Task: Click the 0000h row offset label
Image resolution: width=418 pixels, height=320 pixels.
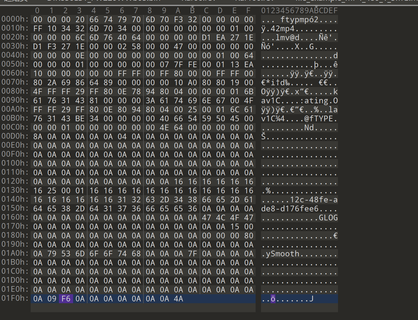Action: tap(15, 19)
